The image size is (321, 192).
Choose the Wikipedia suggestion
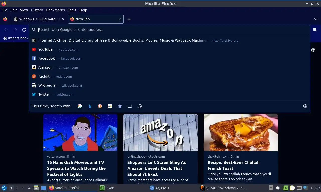coord(169,85)
